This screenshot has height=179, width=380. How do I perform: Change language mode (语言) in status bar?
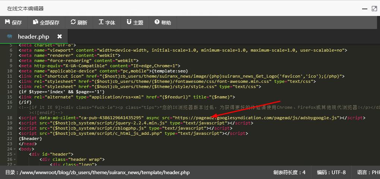click(368, 172)
